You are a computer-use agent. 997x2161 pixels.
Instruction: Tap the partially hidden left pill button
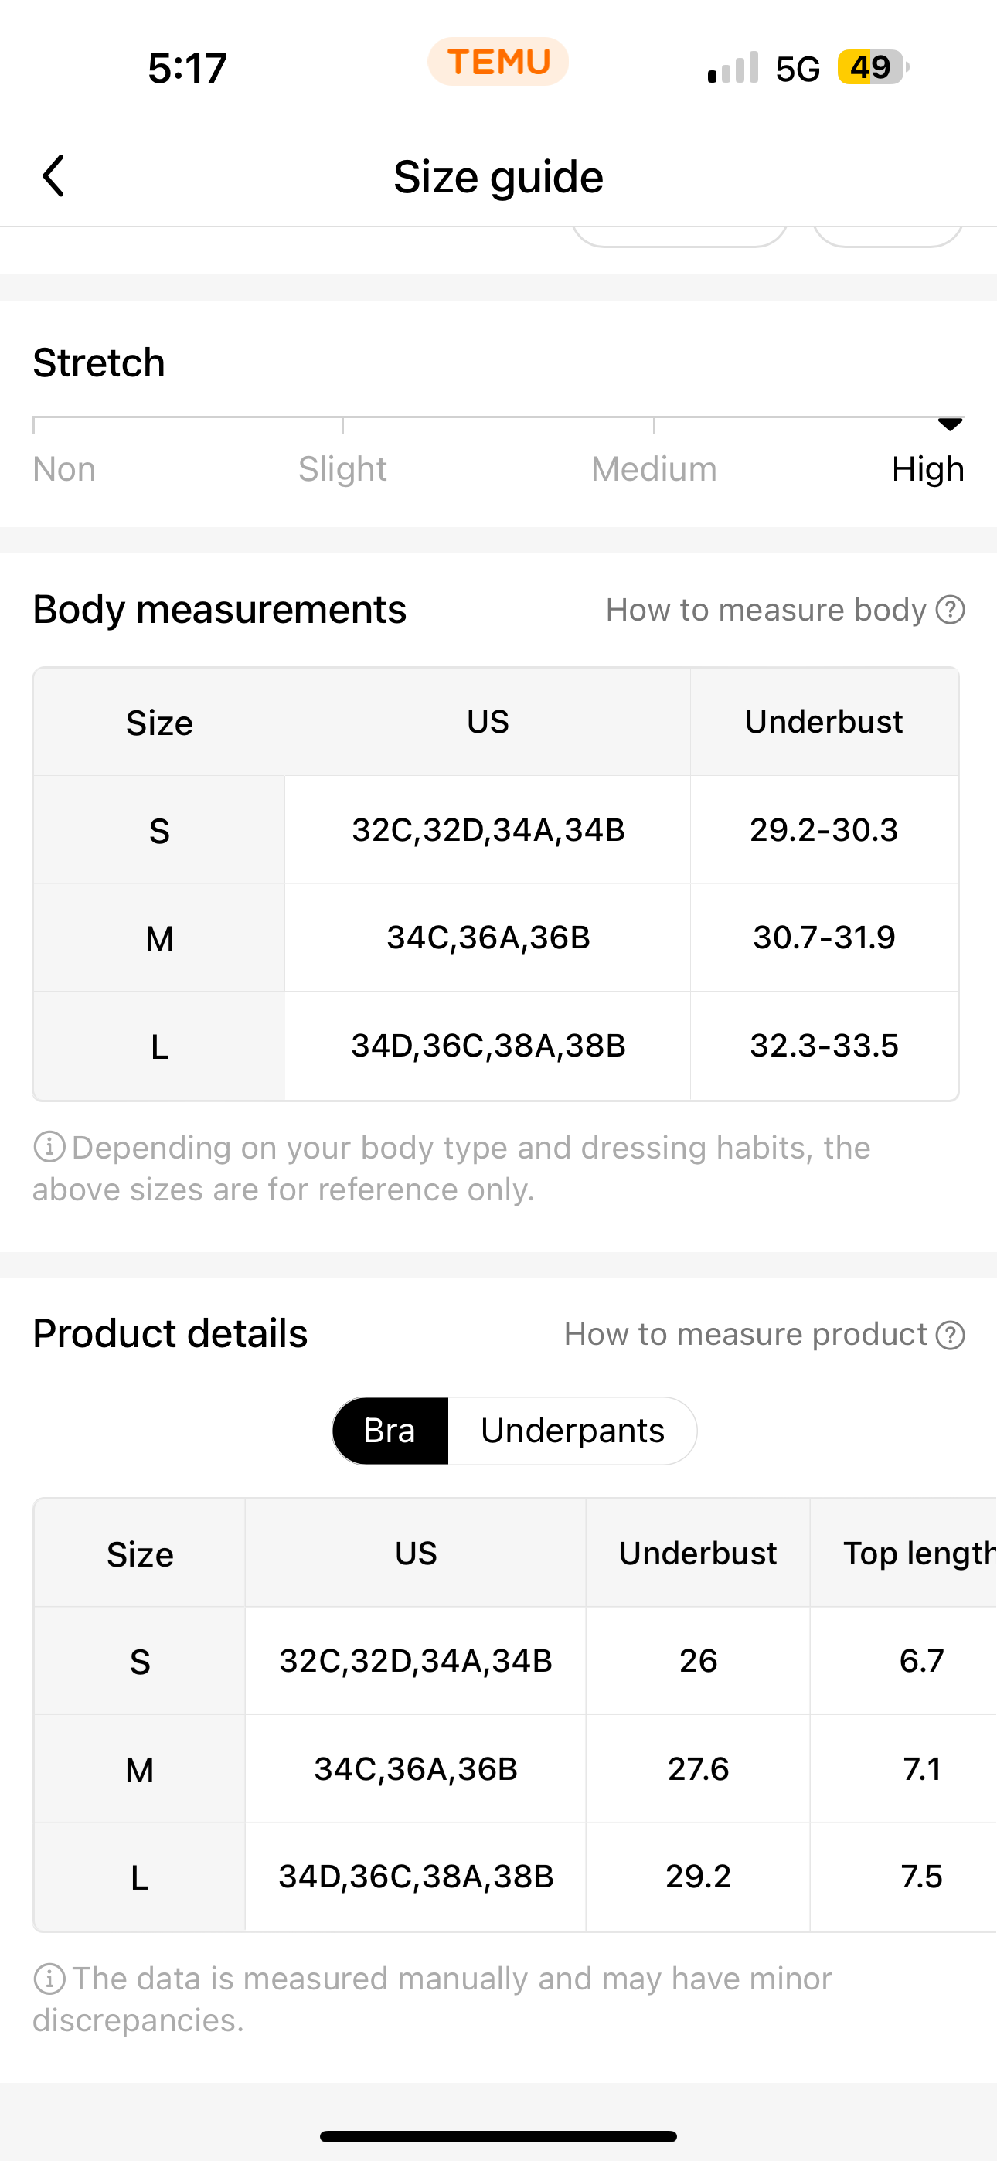coord(680,237)
